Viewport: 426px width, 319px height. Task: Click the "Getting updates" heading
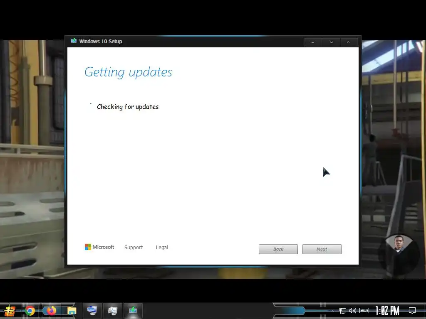(x=128, y=72)
